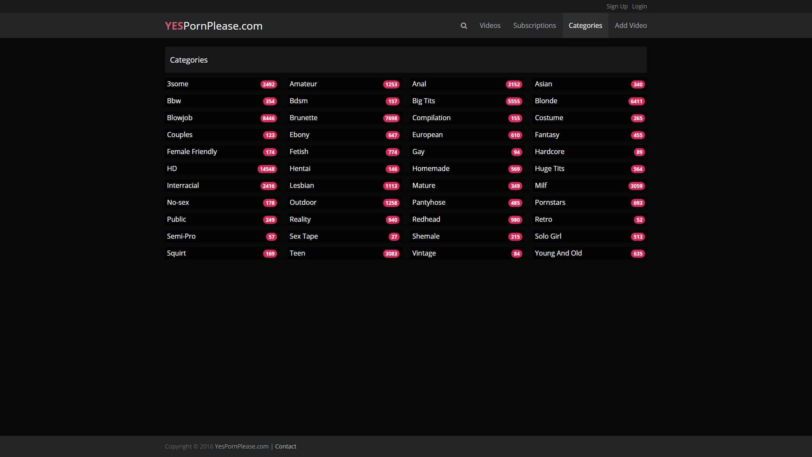This screenshot has width=812, height=457.
Task: Select the Vintage category
Action: [424, 253]
